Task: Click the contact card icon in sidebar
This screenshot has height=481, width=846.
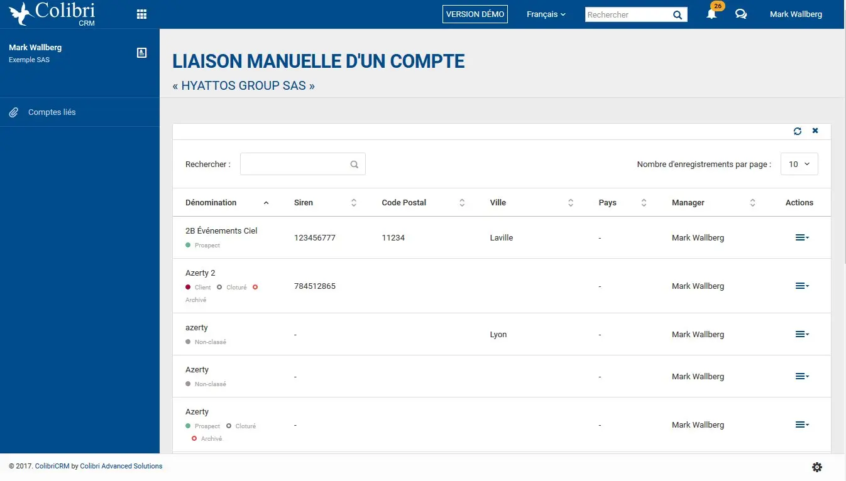Action: (x=141, y=53)
